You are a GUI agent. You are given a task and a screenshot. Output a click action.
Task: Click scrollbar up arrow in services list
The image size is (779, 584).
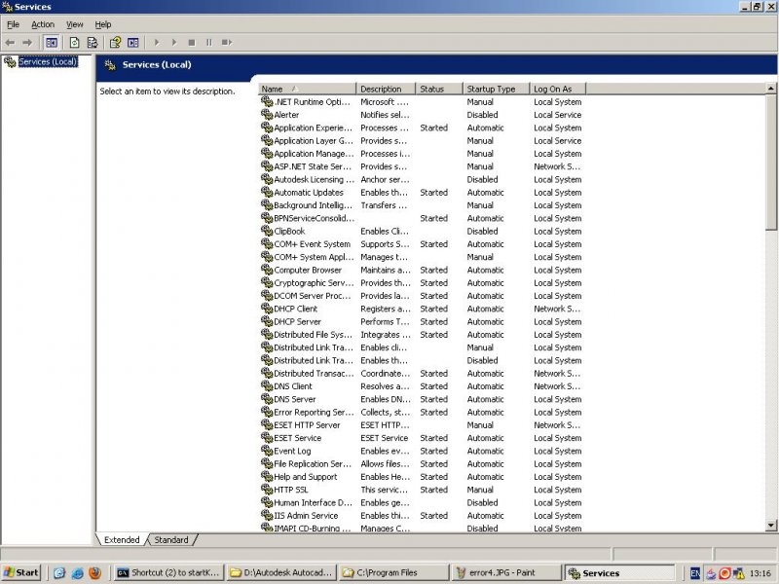coord(771,89)
